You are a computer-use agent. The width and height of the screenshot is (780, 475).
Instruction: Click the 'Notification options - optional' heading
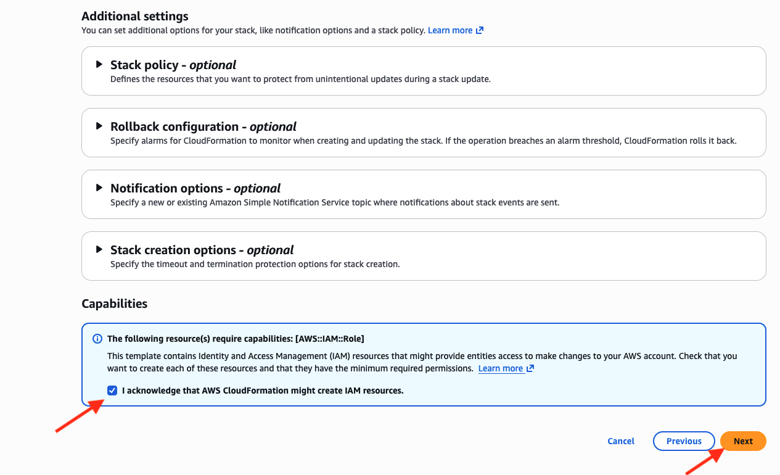(x=195, y=188)
